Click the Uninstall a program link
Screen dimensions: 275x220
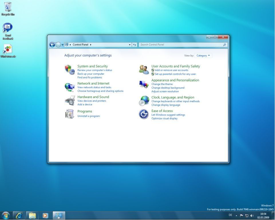point(88,116)
